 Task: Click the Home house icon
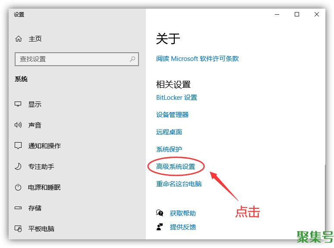point(19,38)
